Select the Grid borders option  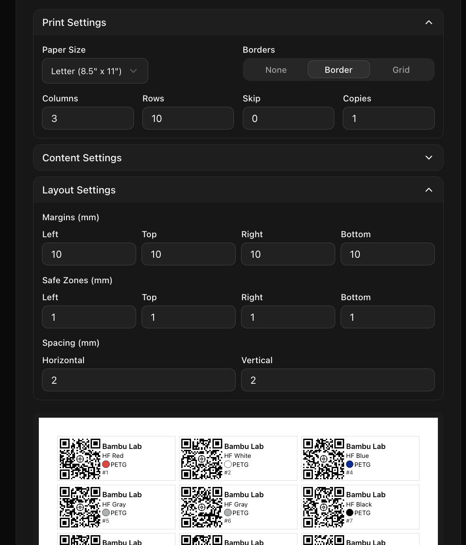[401, 70]
